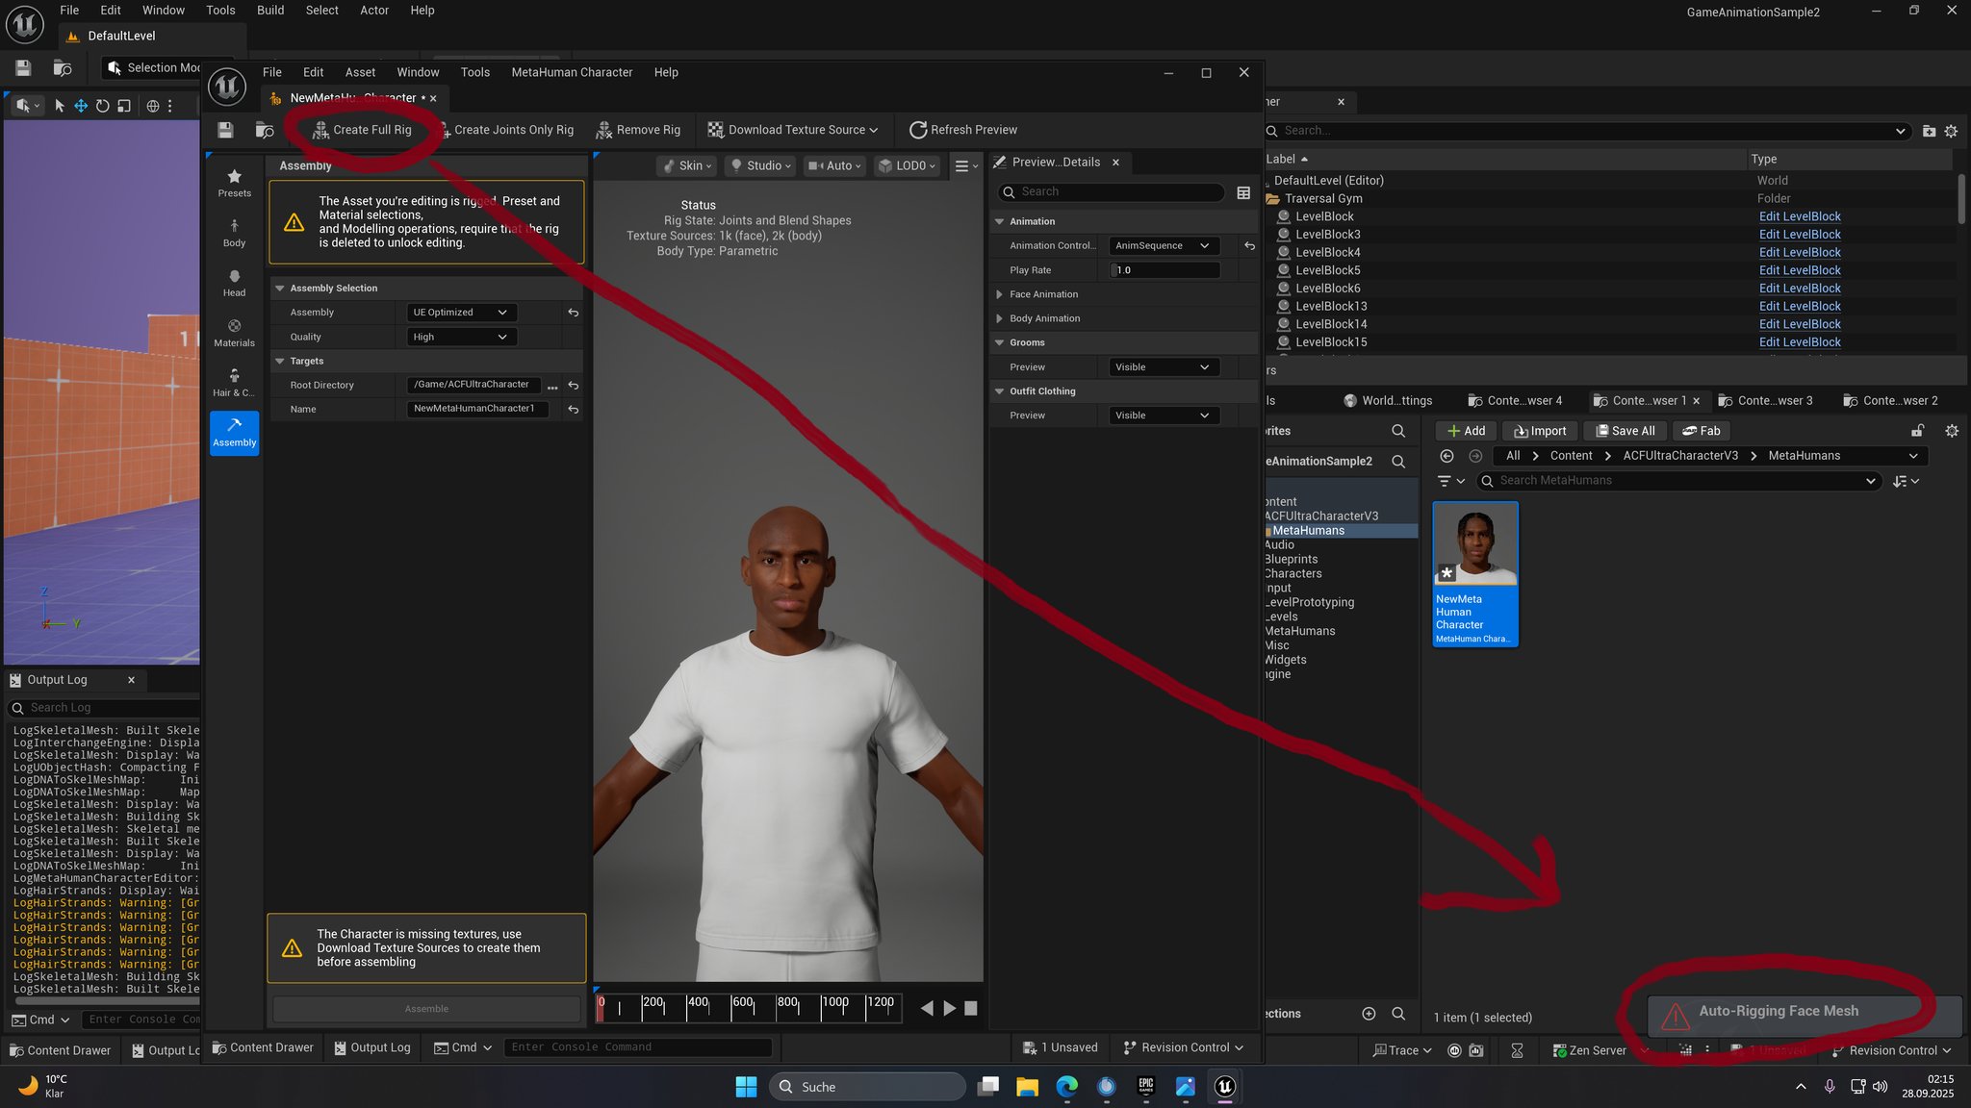Open the Materials sidebar section
Image resolution: width=1971 pixels, height=1108 pixels.
coord(234,333)
